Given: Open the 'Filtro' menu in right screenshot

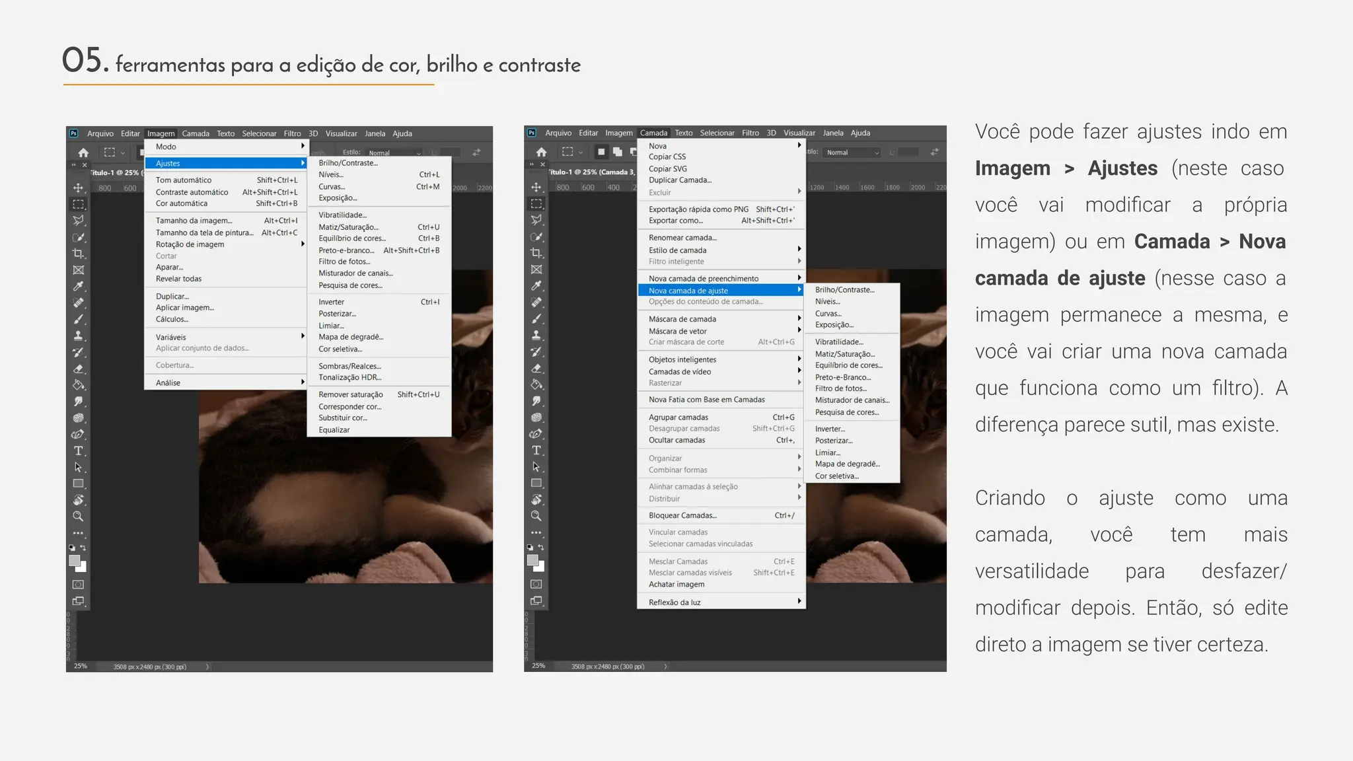Looking at the screenshot, I should (750, 133).
